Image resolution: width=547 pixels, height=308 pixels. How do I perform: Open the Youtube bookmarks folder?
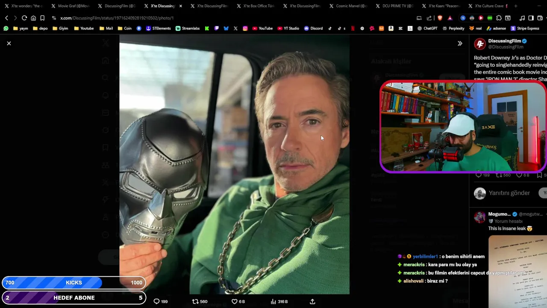(84, 28)
